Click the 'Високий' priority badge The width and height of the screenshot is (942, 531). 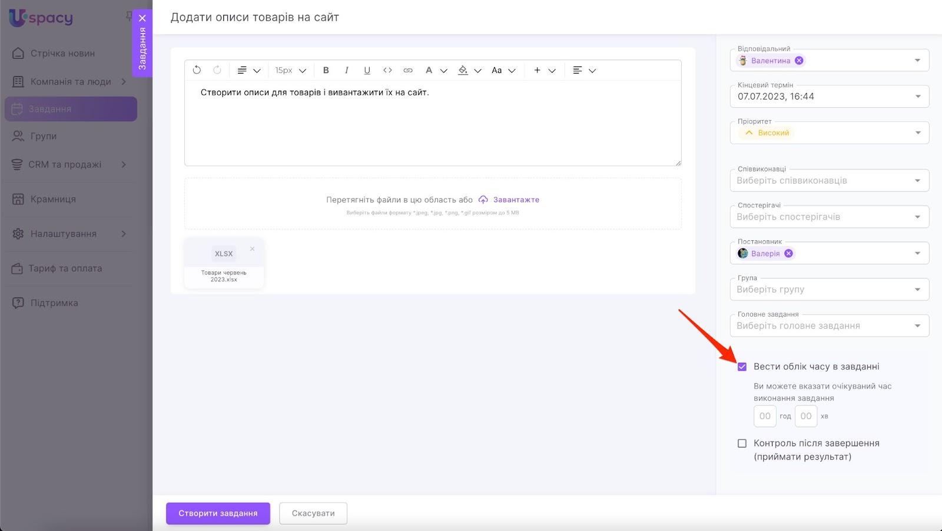coord(768,133)
